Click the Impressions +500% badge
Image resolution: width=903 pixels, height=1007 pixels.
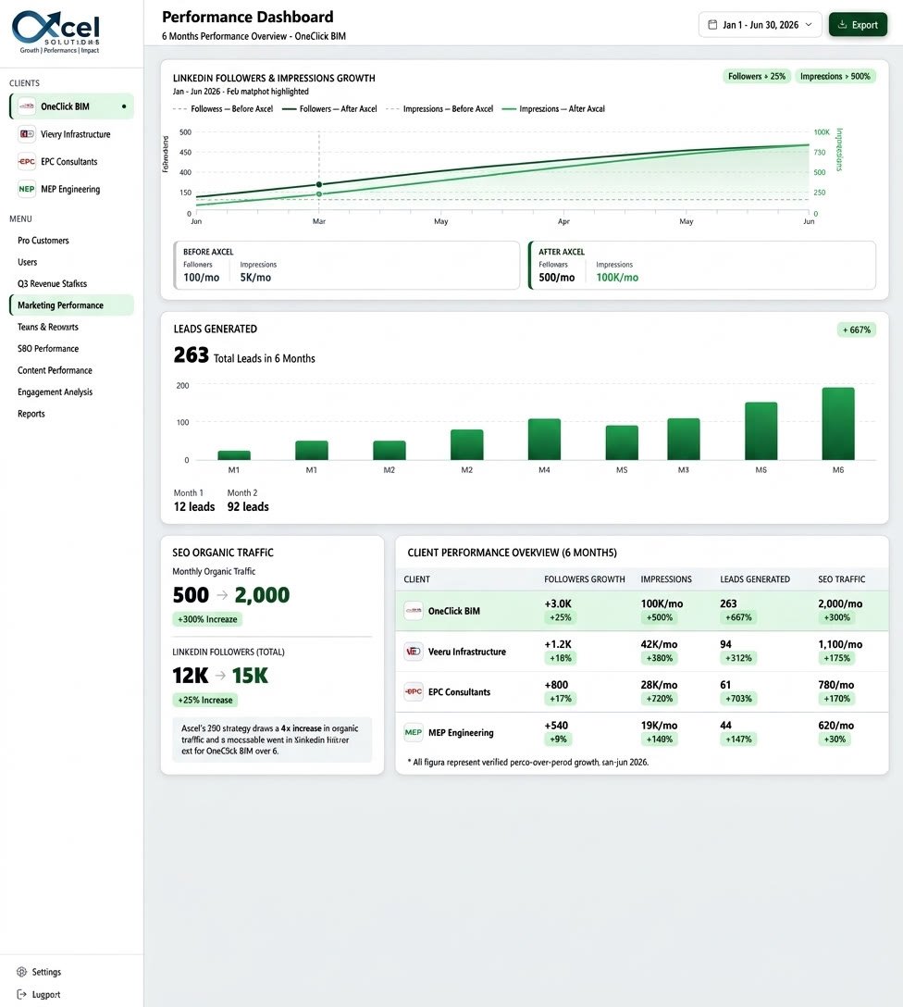pos(835,77)
